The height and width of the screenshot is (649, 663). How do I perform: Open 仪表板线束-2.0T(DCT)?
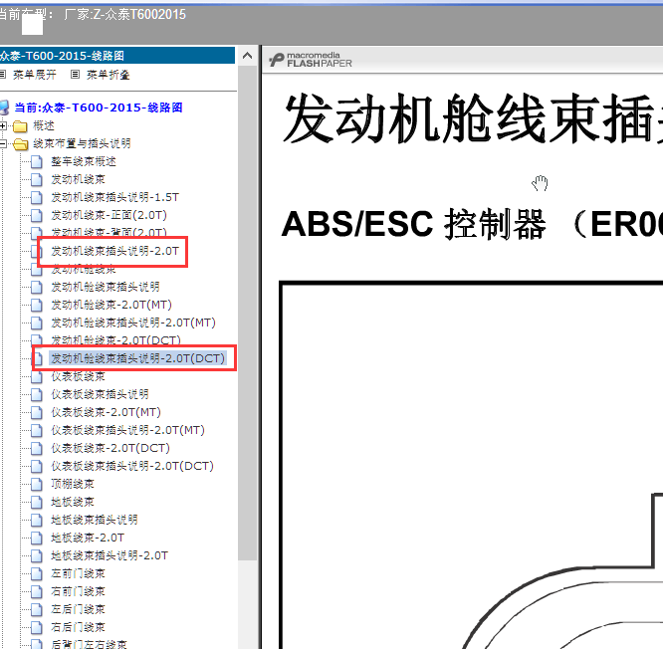pos(110,448)
